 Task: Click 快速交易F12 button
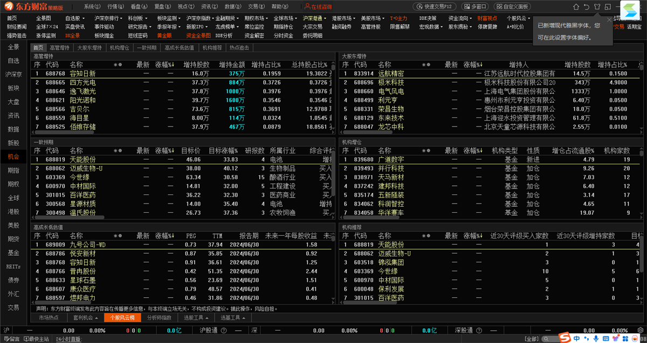tap(436, 6)
